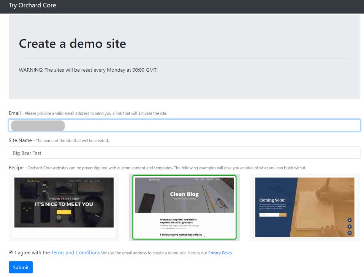Click the 'Man must explore' post in preview

coord(178,221)
